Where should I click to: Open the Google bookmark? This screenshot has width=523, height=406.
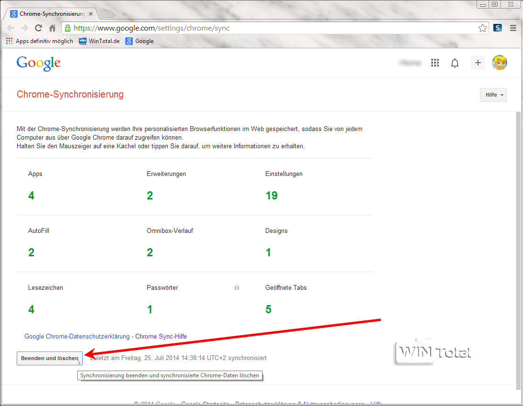point(140,41)
